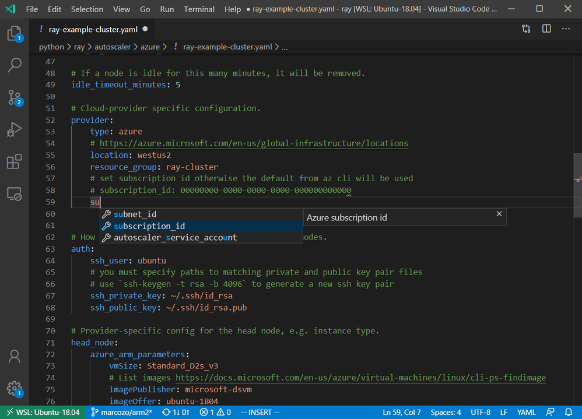Click the feedback icon in status bar
The image size is (582, 419).
(550, 413)
